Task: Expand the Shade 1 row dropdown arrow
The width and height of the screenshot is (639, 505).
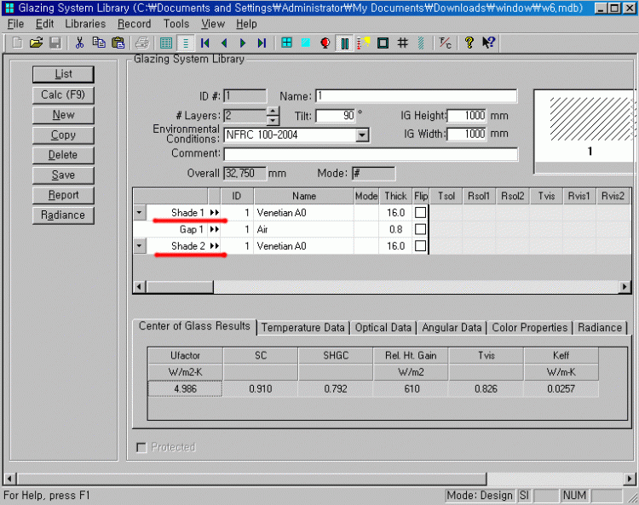Action: [x=140, y=213]
